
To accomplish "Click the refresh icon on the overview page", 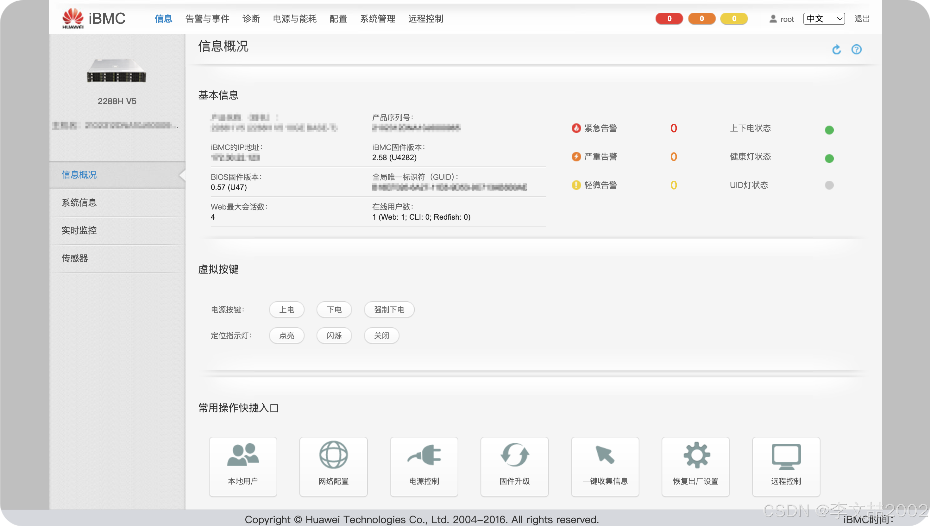I will click(x=836, y=49).
